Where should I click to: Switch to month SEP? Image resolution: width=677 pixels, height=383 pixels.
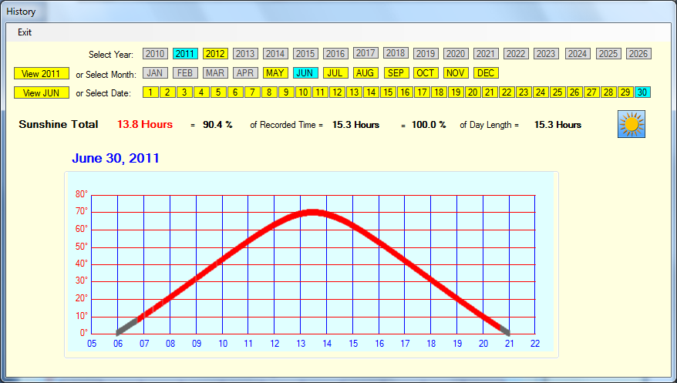click(396, 73)
